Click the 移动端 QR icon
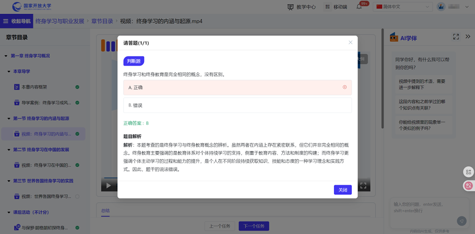Screen dimensions: 475x234 click(x=327, y=7)
